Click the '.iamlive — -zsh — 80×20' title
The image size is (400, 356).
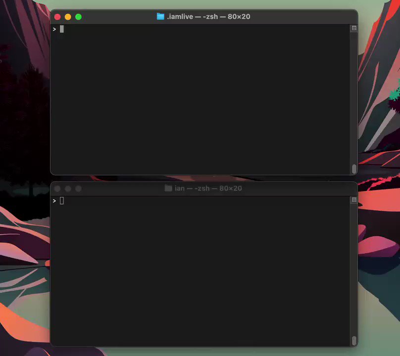[x=208, y=17]
